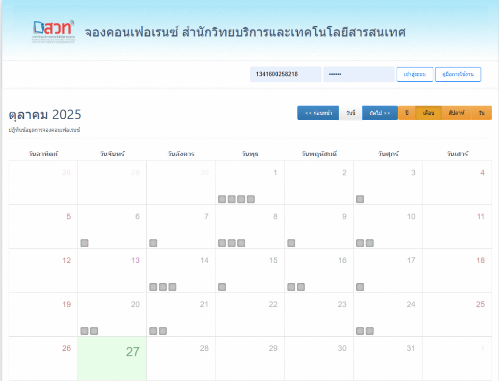This screenshot has height=381, width=499.
Task: Click the booking marker on October 9
Action: (x=291, y=243)
